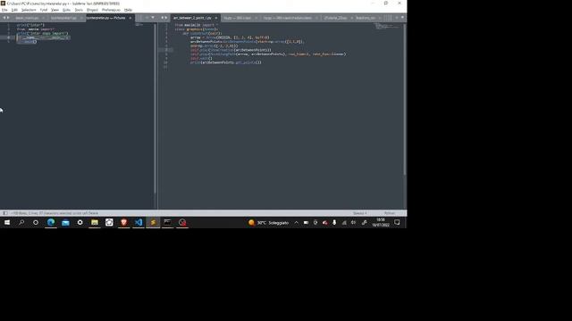Open the Selection menu

coord(29,10)
